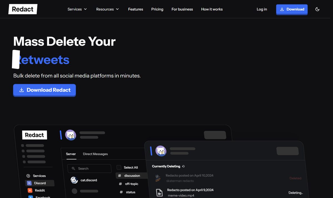
Task: Toggle dark mode moon icon
Action: point(317,9)
